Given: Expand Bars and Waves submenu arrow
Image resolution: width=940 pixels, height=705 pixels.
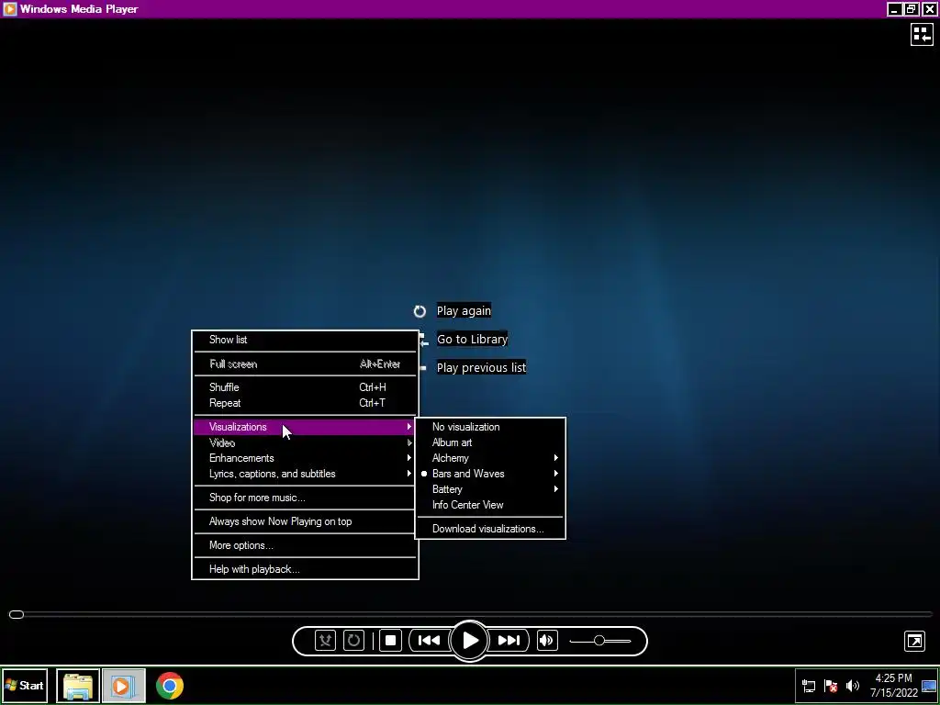Looking at the screenshot, I should click(x=556, y=474).
